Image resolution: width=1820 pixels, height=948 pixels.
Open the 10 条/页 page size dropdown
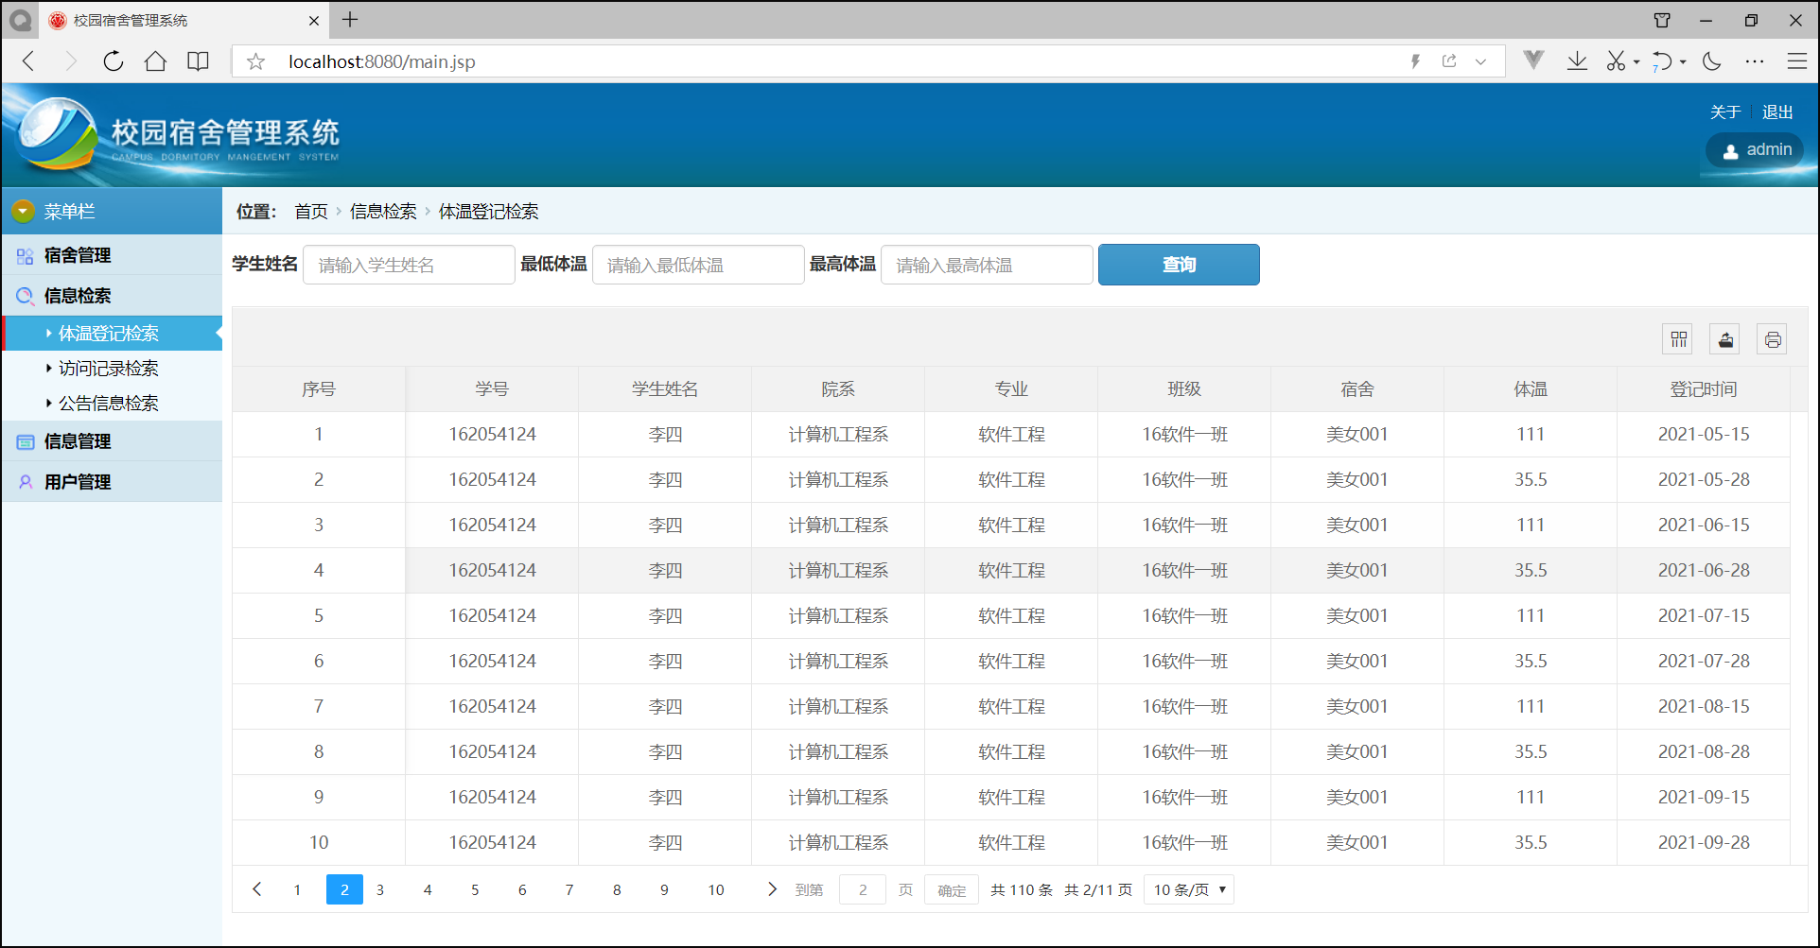[1189, 890]
